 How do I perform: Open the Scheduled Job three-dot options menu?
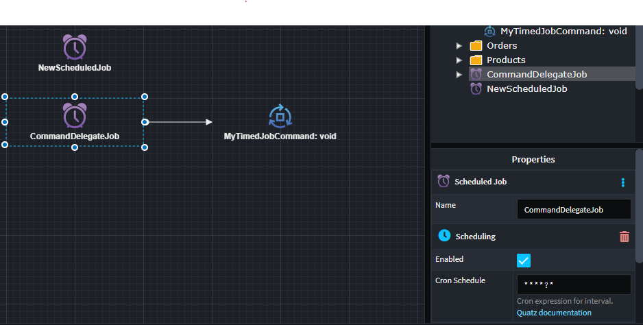pyautogui.click(x=622, y=182)
